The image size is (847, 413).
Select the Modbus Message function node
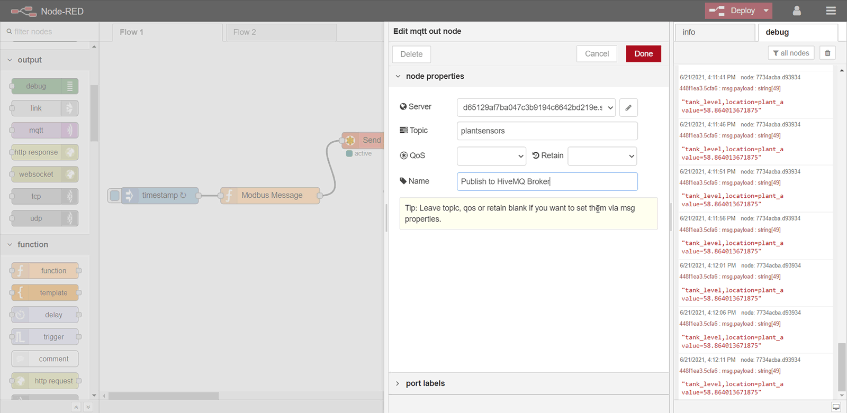pyautogui.click(x=270, y=196)
